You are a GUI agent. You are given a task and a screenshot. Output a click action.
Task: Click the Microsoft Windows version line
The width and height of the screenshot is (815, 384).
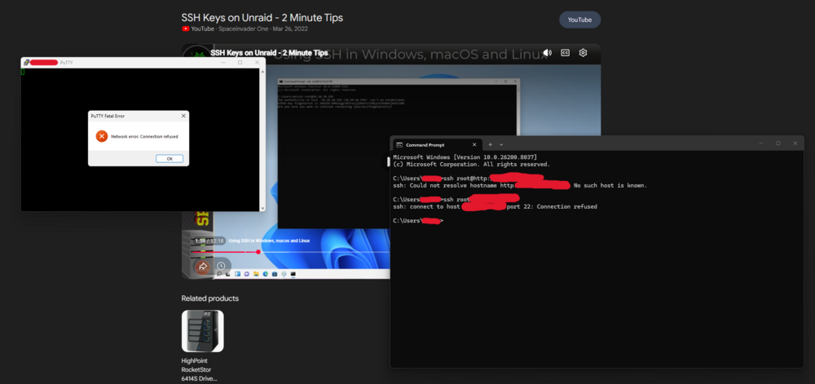pos(465,157)
